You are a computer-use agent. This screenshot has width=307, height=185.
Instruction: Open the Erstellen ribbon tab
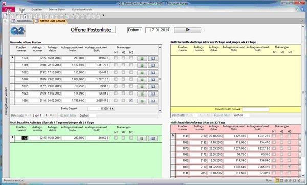click(x=37, y=9)
